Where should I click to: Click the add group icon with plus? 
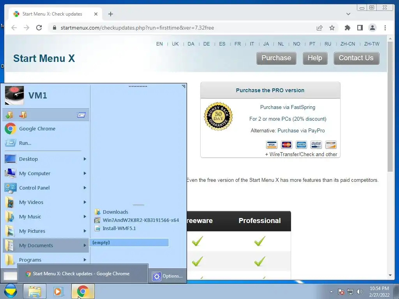pos(9,115)
